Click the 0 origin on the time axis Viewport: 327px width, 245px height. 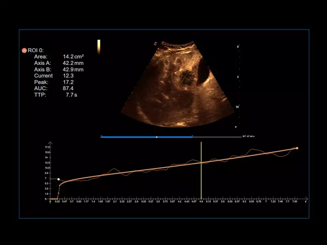click(x=50, y=202)
